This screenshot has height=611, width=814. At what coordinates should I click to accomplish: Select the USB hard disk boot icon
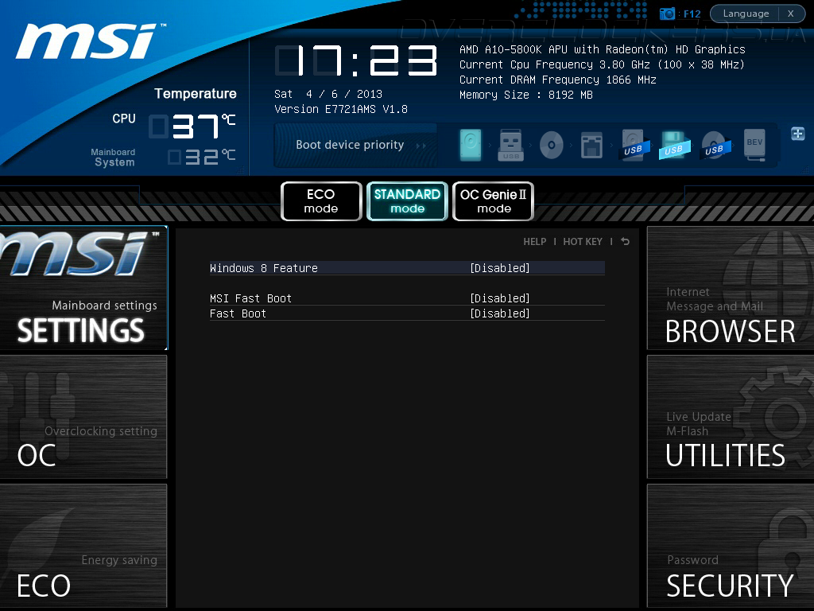tap(634, 145)
